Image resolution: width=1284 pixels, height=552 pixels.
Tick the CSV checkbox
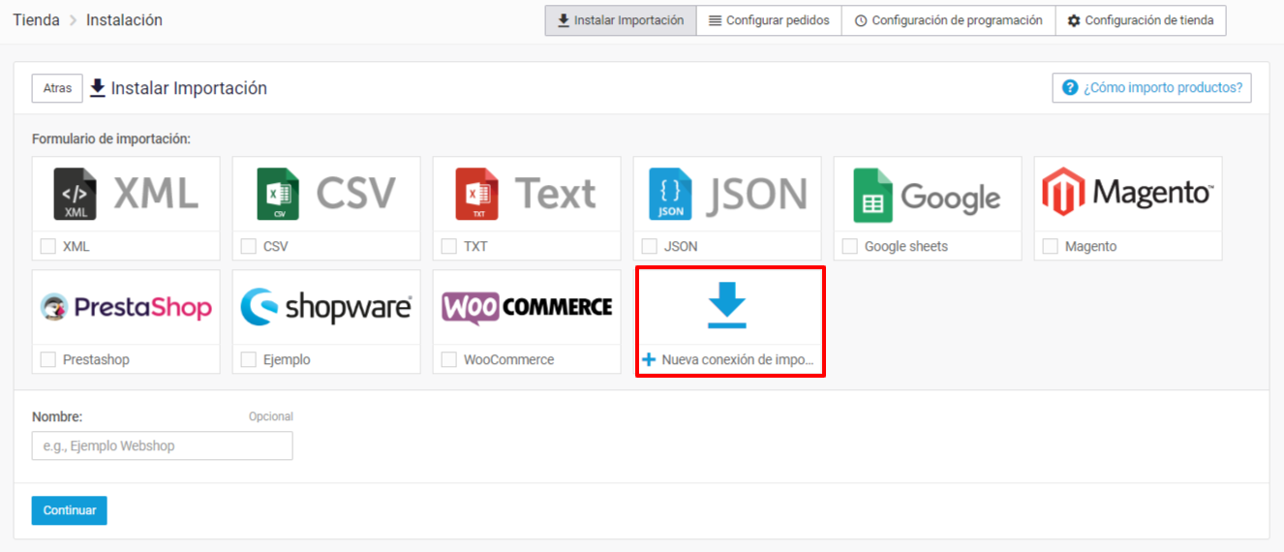(x=248, y=247)
